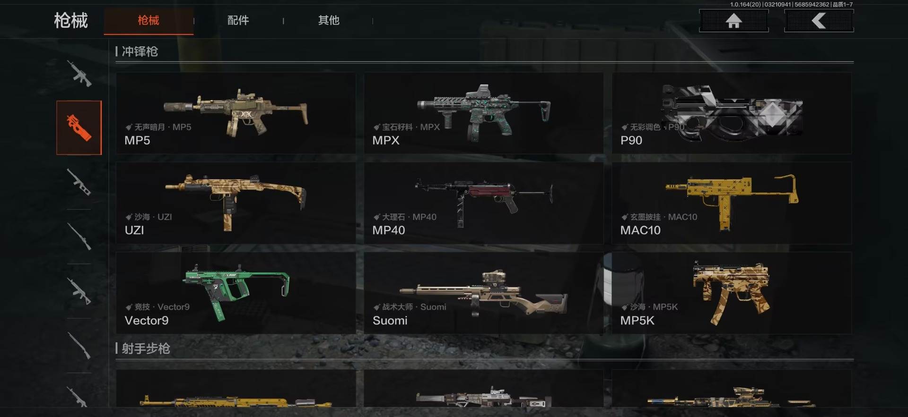
Task: Open the 枪械 tab
Action: [x=148, y=20]
